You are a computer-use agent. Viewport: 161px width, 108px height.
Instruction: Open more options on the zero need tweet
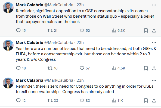pos(154,80)
